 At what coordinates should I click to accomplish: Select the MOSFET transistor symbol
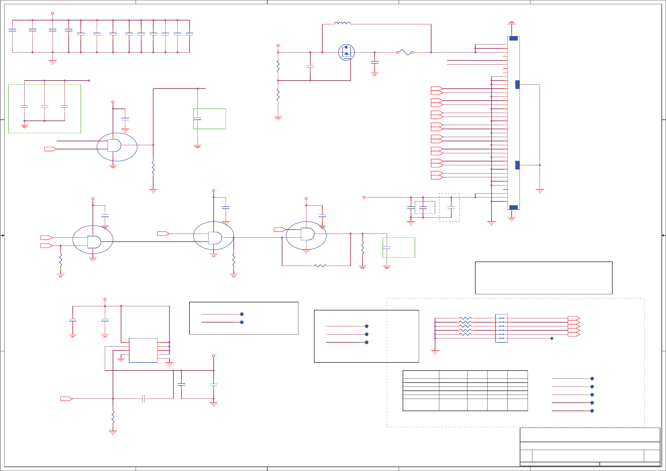(x=346, y=52)
